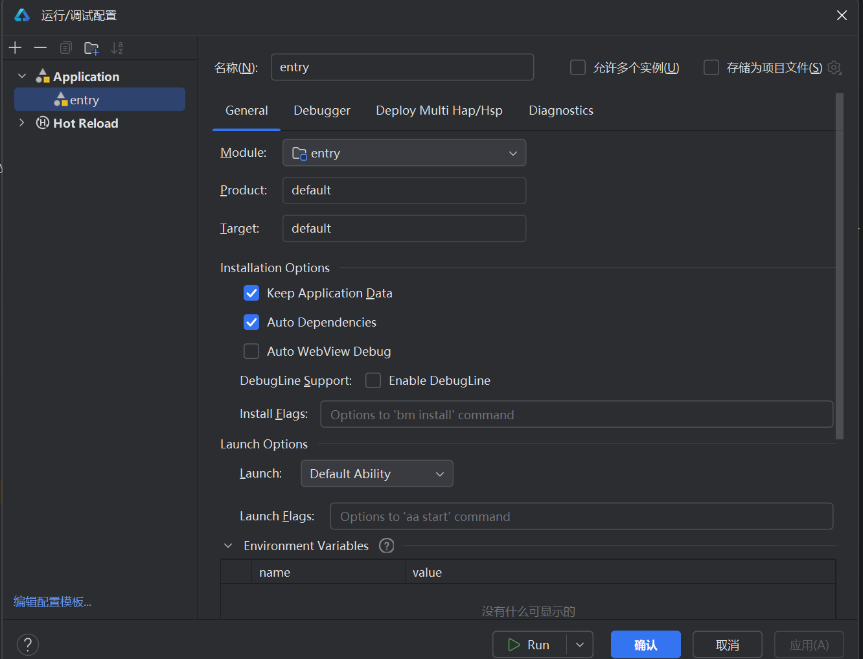Image resolution: width=863 pixels, height=659 pixels.
Task: Open the gear settings next to 存储为项目文件
Action: 834,67
